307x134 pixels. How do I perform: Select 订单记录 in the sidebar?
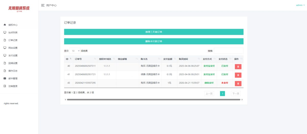click(13, 40)
